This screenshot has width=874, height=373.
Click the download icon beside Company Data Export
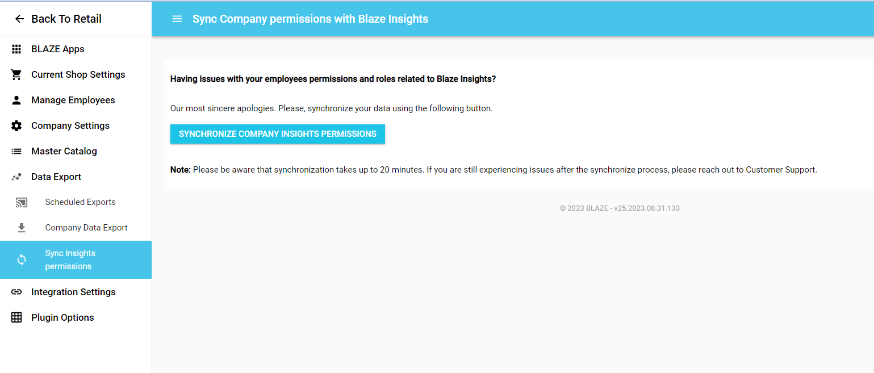point(22,228)
